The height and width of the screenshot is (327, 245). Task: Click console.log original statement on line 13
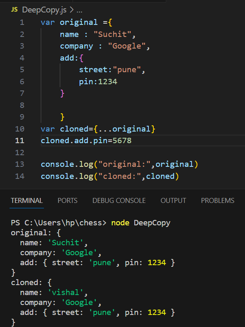(x=119, y=164)
